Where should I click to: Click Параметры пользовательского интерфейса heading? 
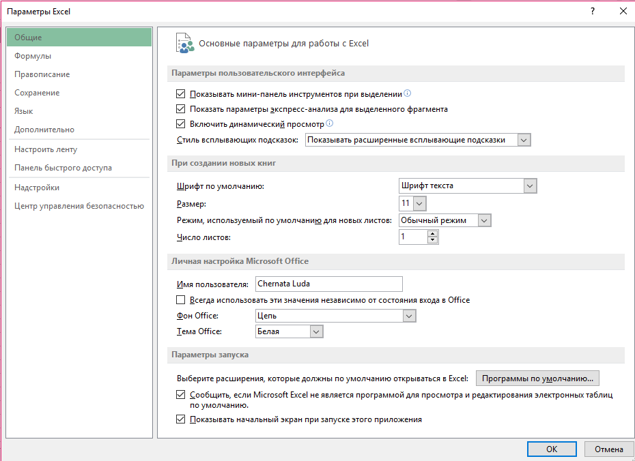(x=258, y=73)
